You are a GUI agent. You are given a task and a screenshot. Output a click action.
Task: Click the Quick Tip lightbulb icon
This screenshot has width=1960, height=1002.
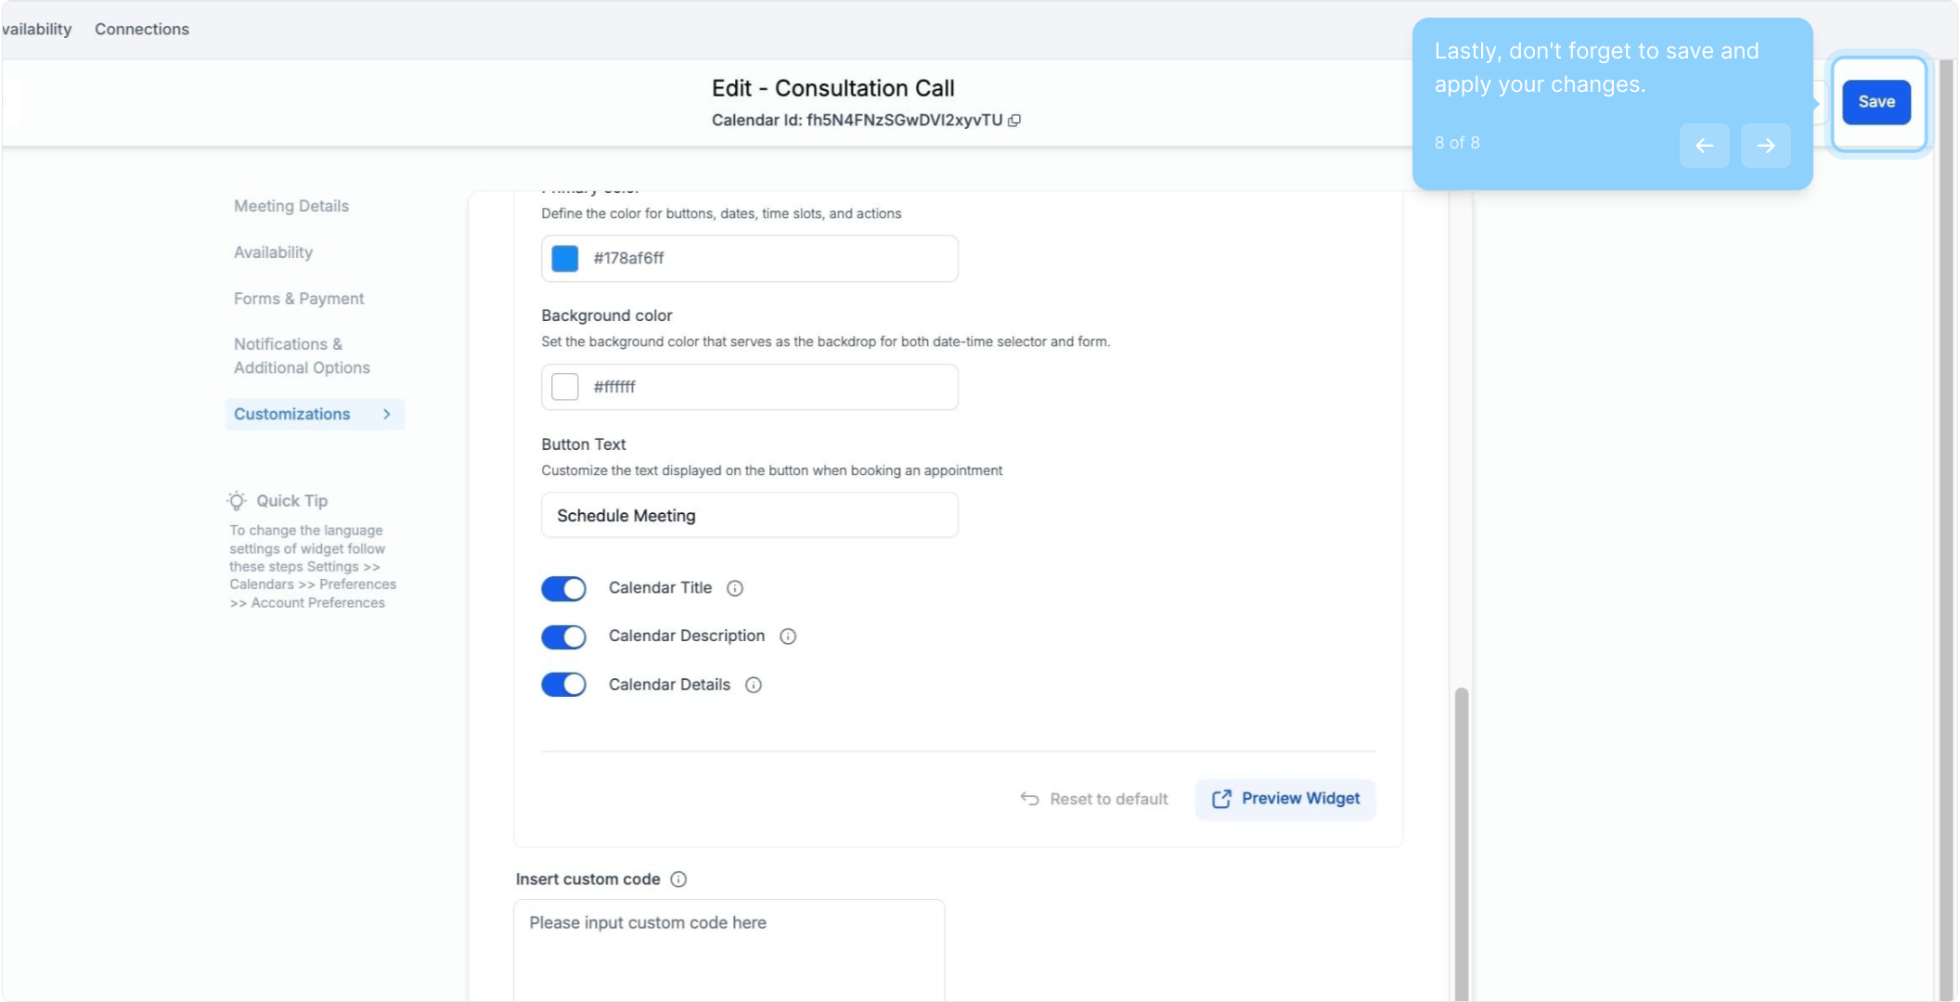[237, 501]
